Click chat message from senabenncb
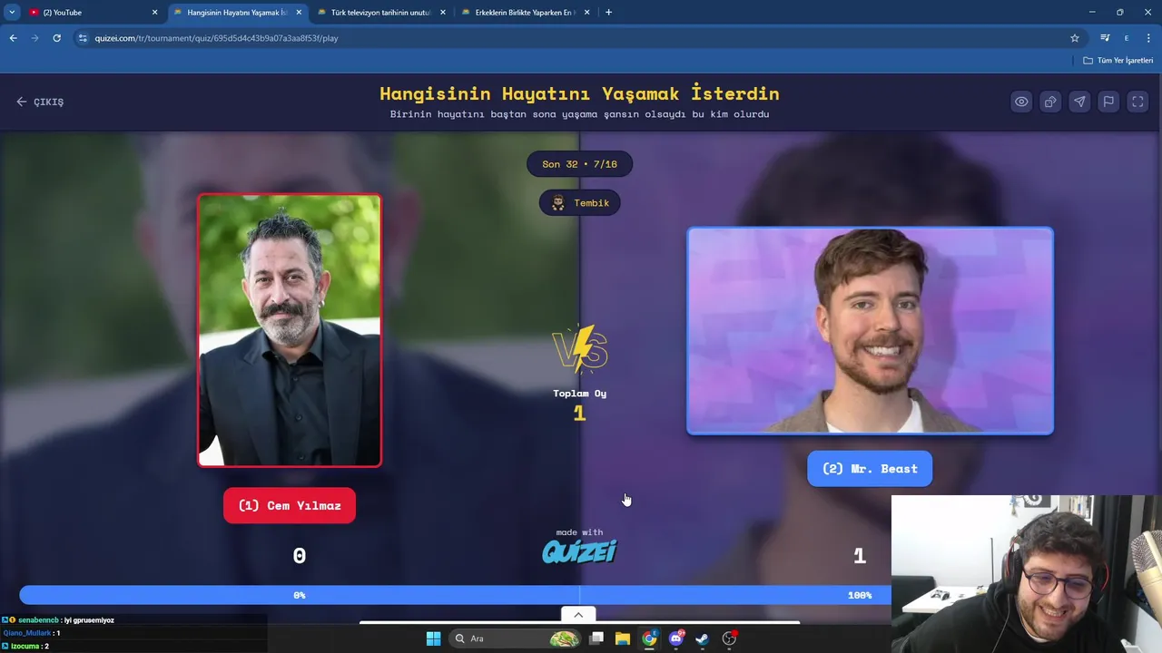 [58, 620]
